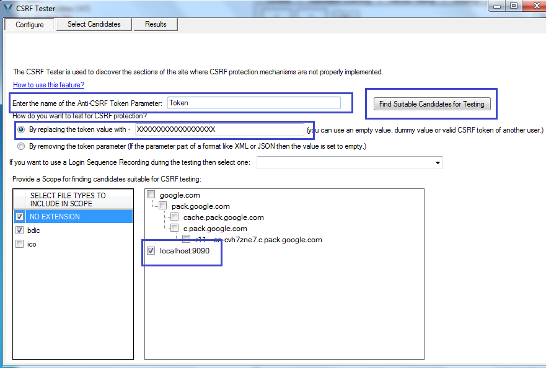Uncheck the localhost:9090 scope entry

coord(151,250)
